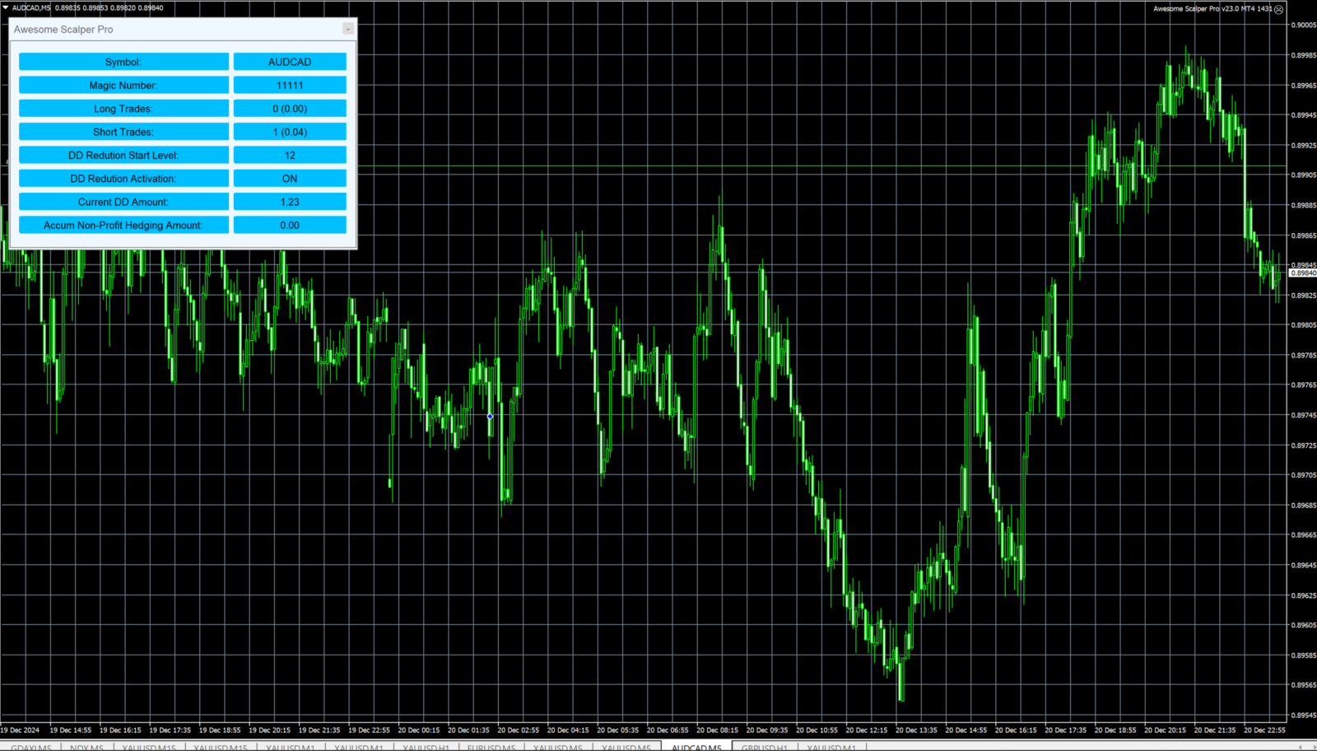Click the 20 Dec 13:35 time axis label
1317x751 pixels.
[x=916, y=730]
